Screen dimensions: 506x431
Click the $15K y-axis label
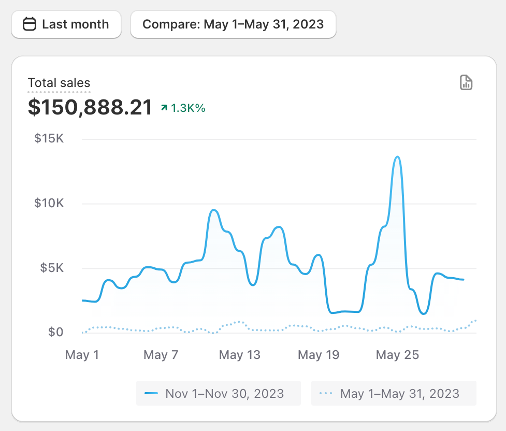coord(49,138)
